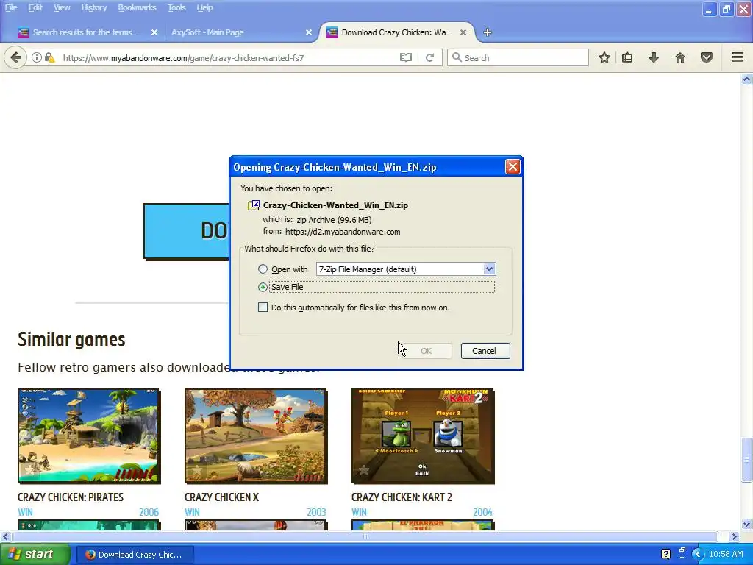Open the Tools menu
The width and height of the screenshot is (753, 565).
coord(176,7)
